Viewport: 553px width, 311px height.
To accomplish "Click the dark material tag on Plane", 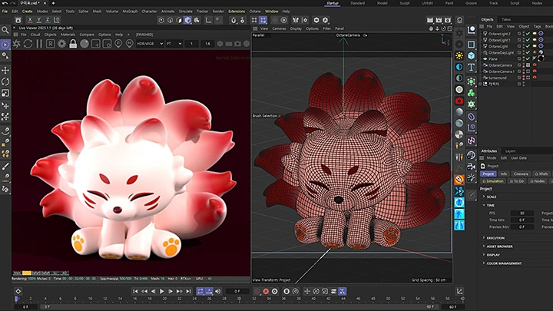I will tap(541, 58).
